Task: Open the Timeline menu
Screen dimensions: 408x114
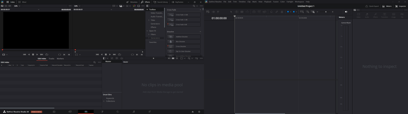Action: pos(242,2)
